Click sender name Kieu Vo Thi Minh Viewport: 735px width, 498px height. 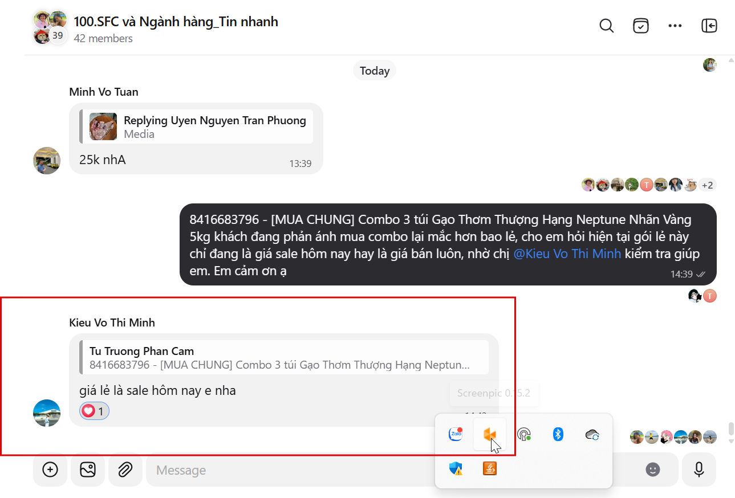click(x=112, y=323)
